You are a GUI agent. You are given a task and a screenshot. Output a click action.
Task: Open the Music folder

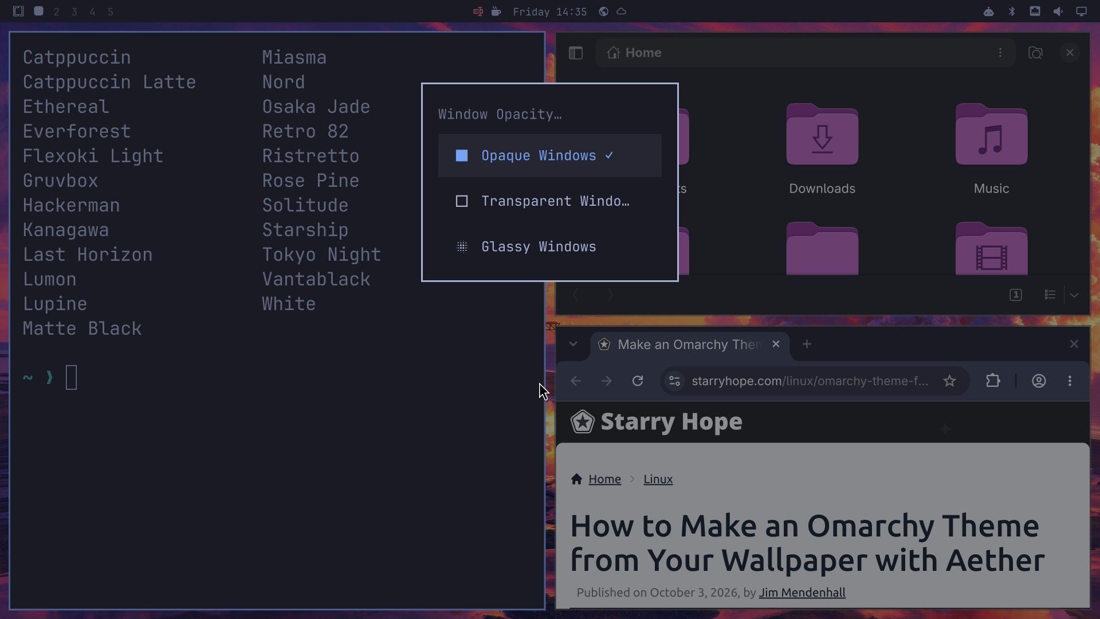[991, 150]
